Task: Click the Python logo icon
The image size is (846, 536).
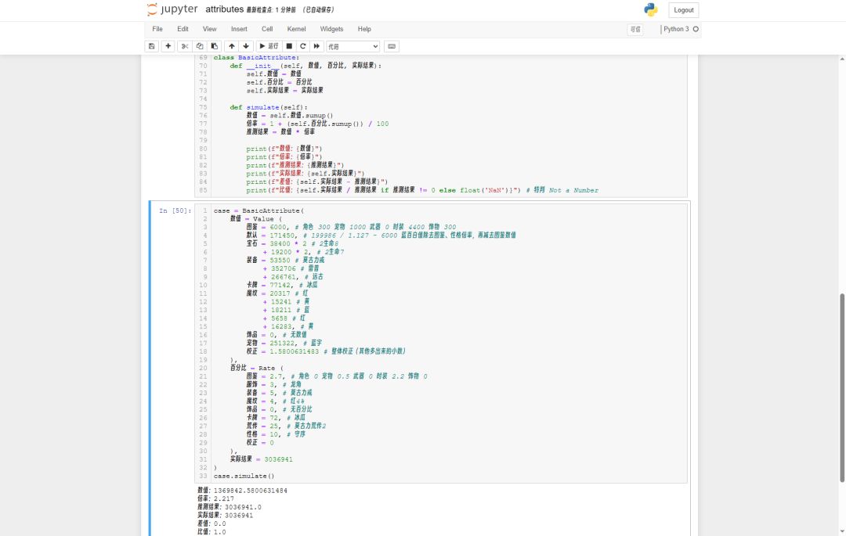Action: [x=651, y=9]
